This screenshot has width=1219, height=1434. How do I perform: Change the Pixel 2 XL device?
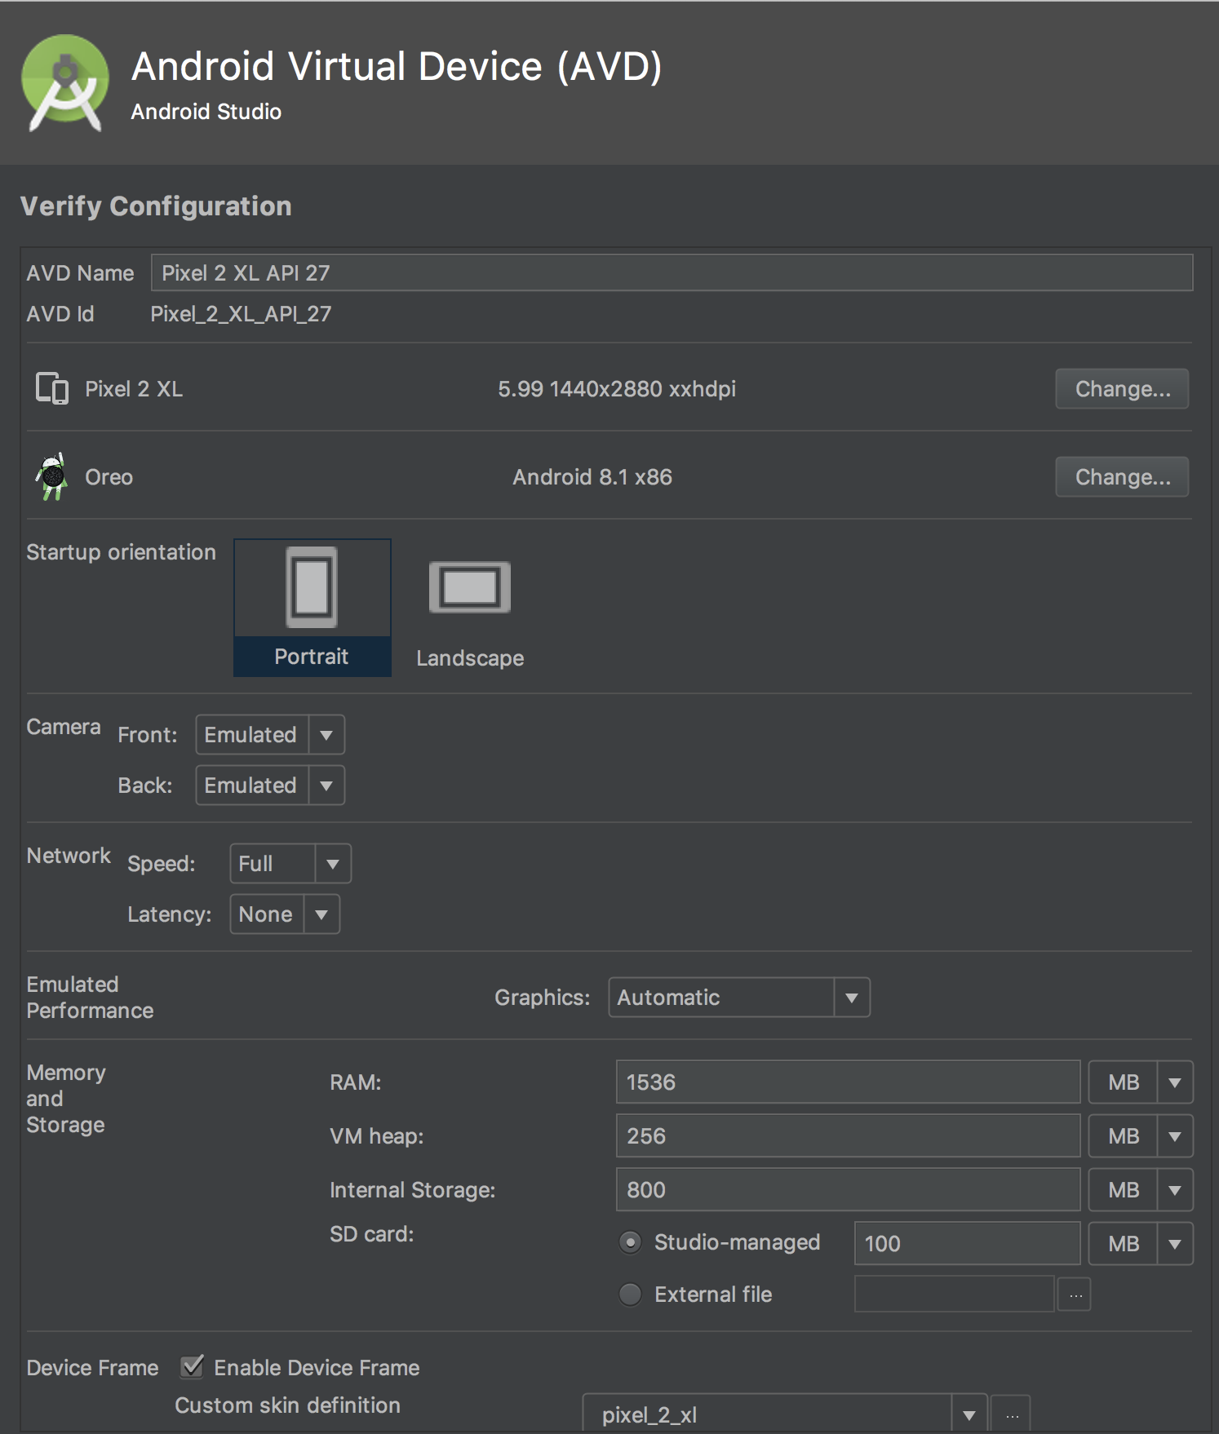(1122, 389)
